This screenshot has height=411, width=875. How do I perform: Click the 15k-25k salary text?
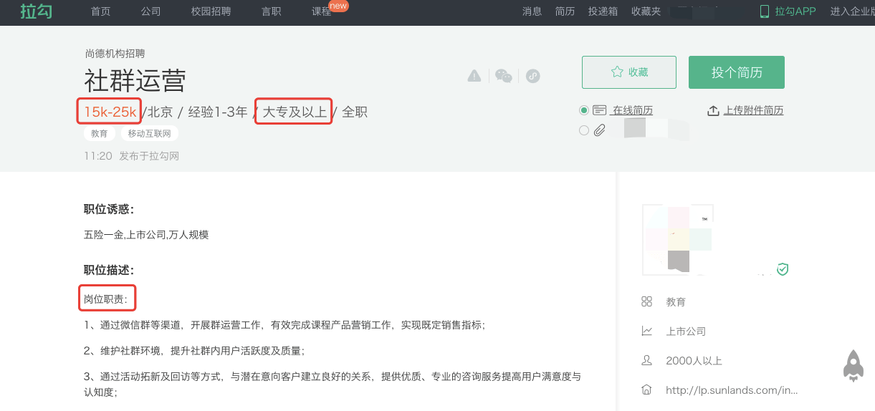pos(110,112)
